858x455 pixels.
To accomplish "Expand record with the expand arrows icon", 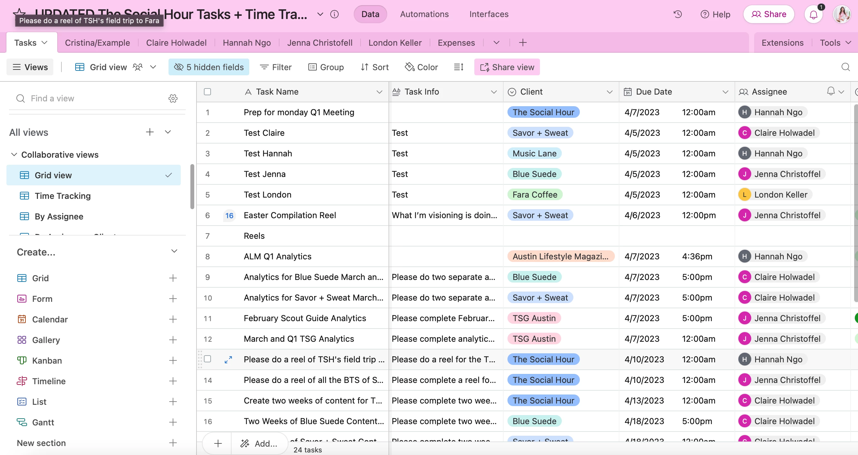I will pyautogui.click(x=228, y=360).
